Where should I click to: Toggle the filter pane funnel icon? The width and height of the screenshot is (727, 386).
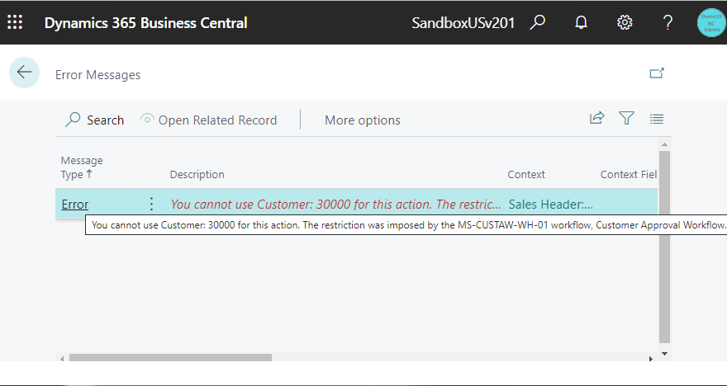pyautogui.click(x=626, y=119)
